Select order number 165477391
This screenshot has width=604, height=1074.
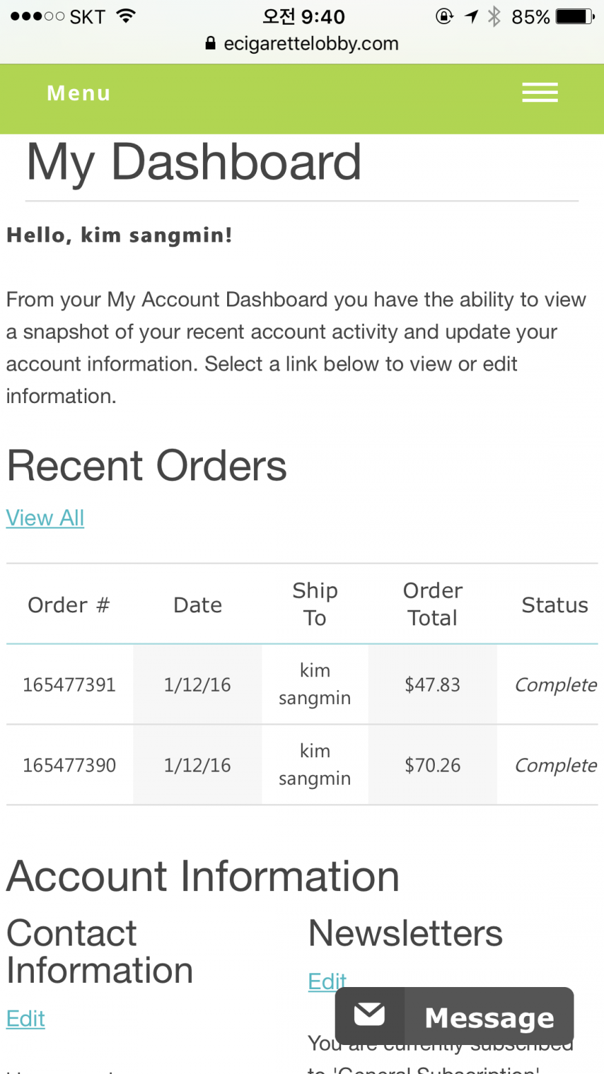69,685
